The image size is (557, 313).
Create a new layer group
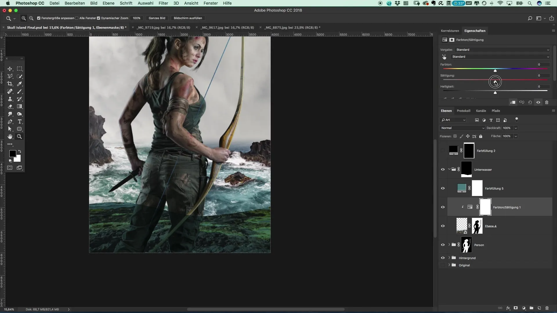point(531,308)
